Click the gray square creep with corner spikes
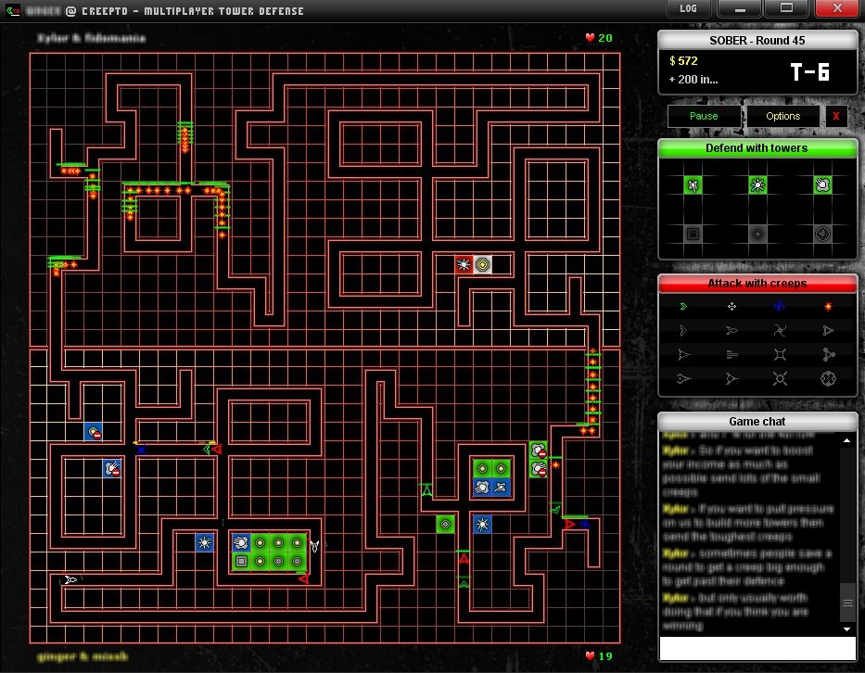Screen dimensions: 865x673 [780, 355]
